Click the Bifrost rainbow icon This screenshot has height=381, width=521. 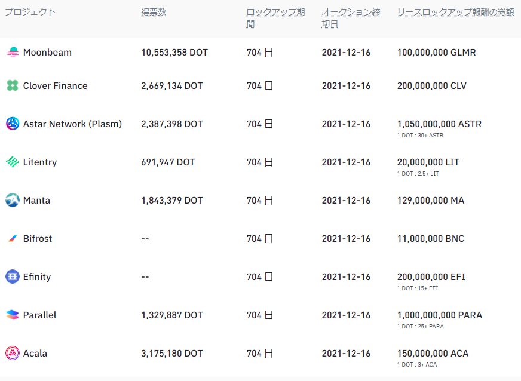[x=13, y=238]
